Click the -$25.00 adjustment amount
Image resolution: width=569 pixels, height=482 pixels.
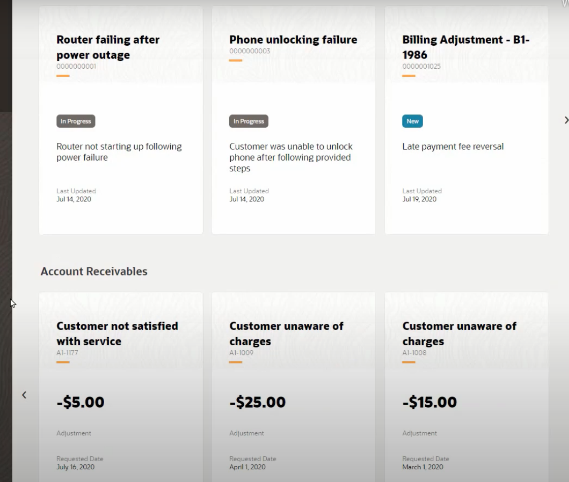(257, 402)
